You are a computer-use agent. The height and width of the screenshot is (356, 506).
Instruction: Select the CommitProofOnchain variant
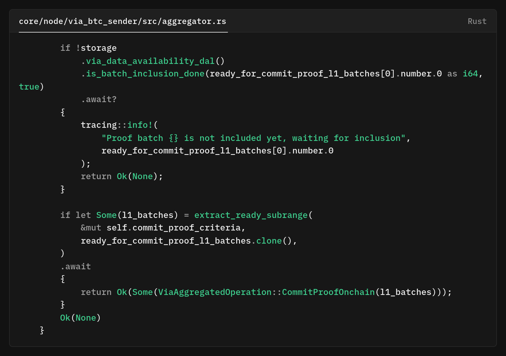328,292
